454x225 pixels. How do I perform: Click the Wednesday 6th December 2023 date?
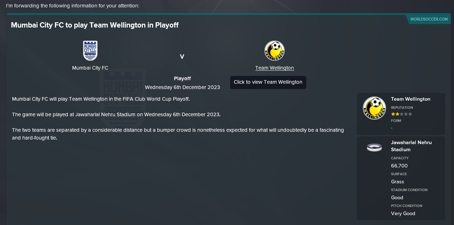(x=182, y=87)
